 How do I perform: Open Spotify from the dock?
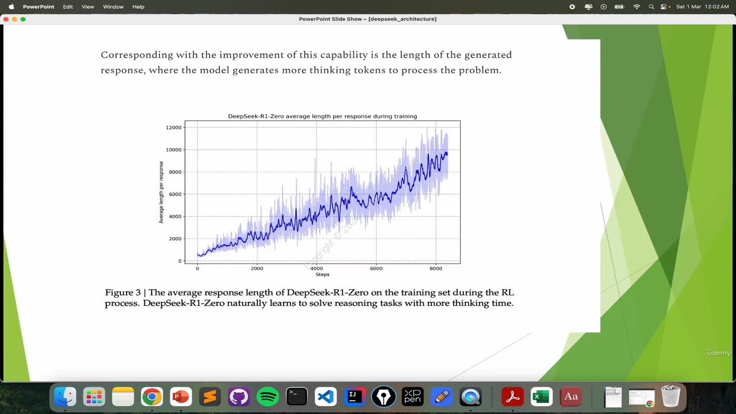tap(268, 397)
